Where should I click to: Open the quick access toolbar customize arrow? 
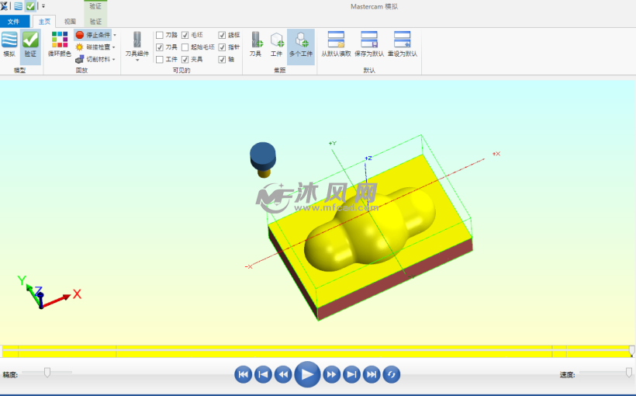coord(43,6)
